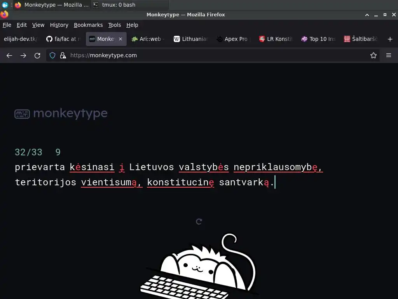Click the word santvarką.
The width and height of the screenshot is (398, 299).
(x=246, y=182)
